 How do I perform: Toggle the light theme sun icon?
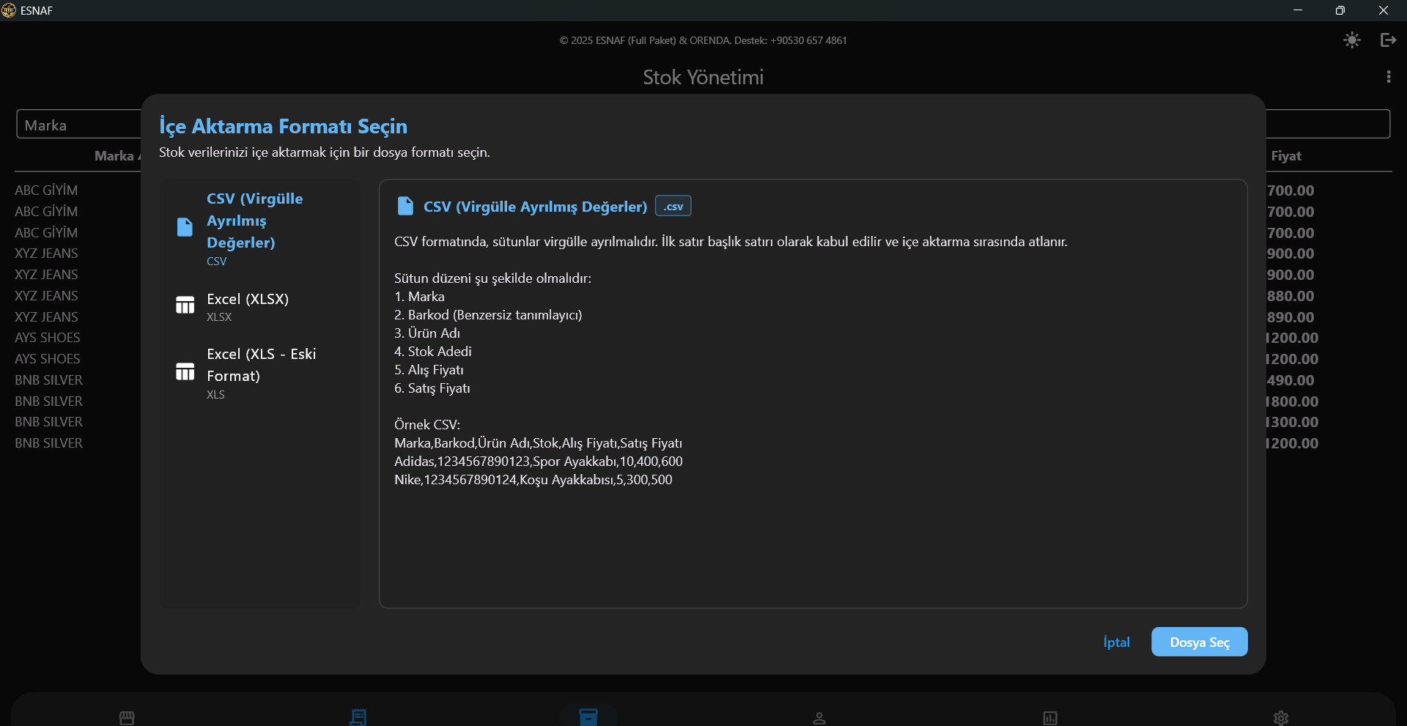(x=1352, y=40)
